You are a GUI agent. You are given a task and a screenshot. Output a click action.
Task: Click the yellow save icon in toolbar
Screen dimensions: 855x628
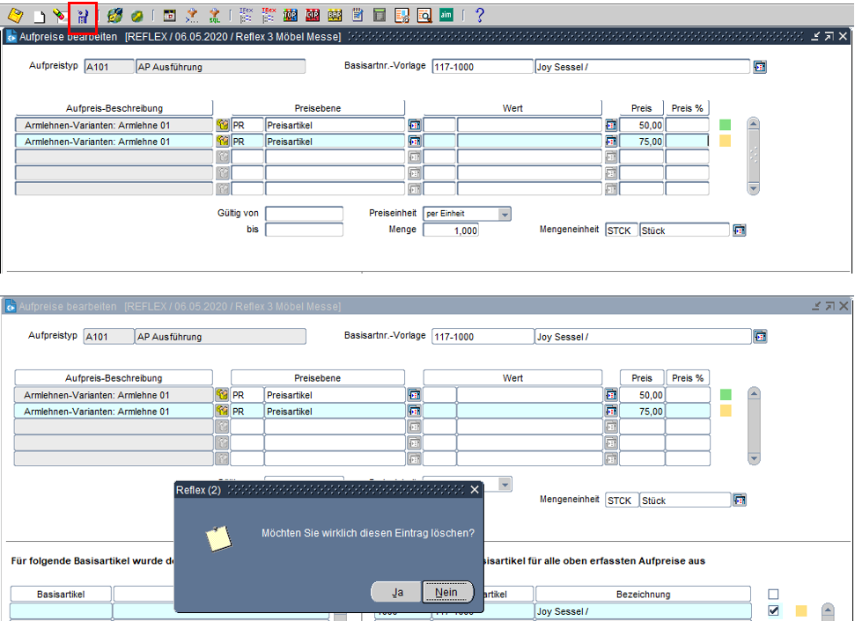click(15, 15)
